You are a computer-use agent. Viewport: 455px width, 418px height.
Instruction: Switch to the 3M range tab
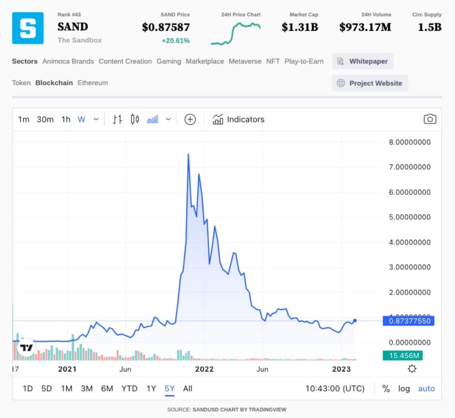86,388
